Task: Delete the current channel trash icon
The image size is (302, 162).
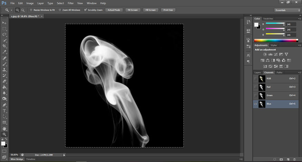Action: [x=294, y=159]
